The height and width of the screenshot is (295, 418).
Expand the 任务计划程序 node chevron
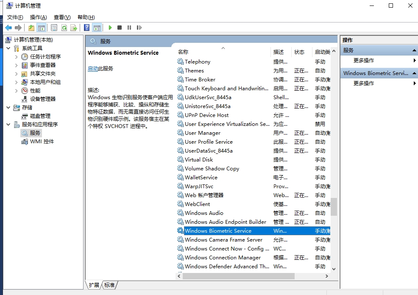tap(16, 57)
